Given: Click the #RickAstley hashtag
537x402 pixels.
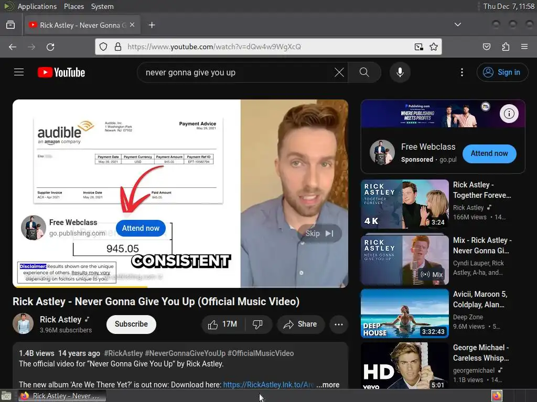Looking at the screenshot, I should click(x=123, y=353).
